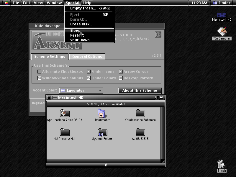Click the Macintosh HD window title text
Image resolution: width=236 pixels, height=177 pixels.
click(71, 98)
